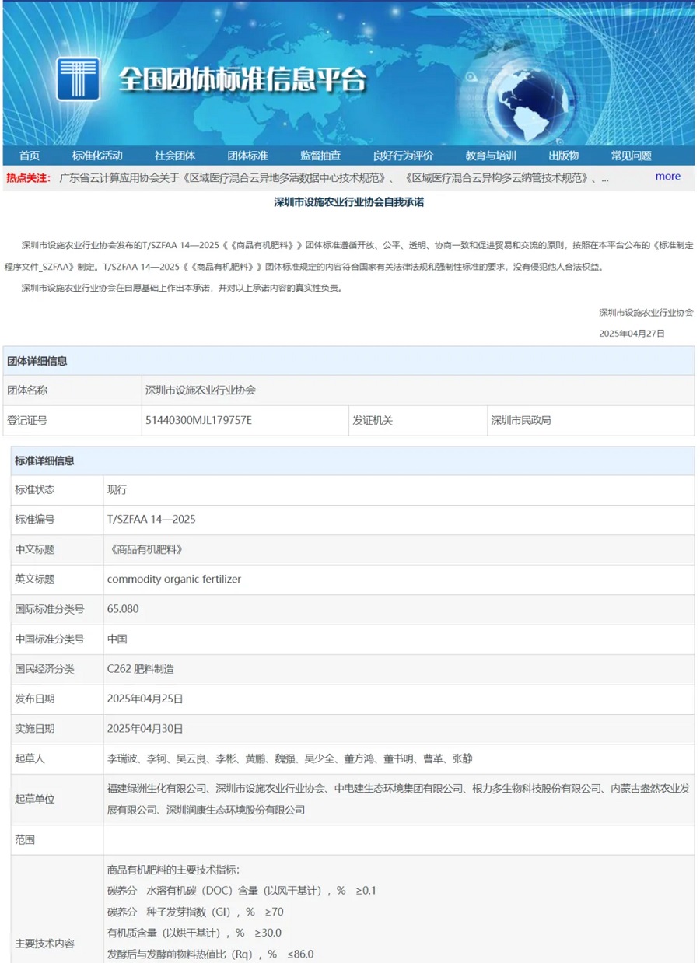Select the standard number T/SZFAA 14—2025 cell
The image size is (700, 963).
click(399, 520)
